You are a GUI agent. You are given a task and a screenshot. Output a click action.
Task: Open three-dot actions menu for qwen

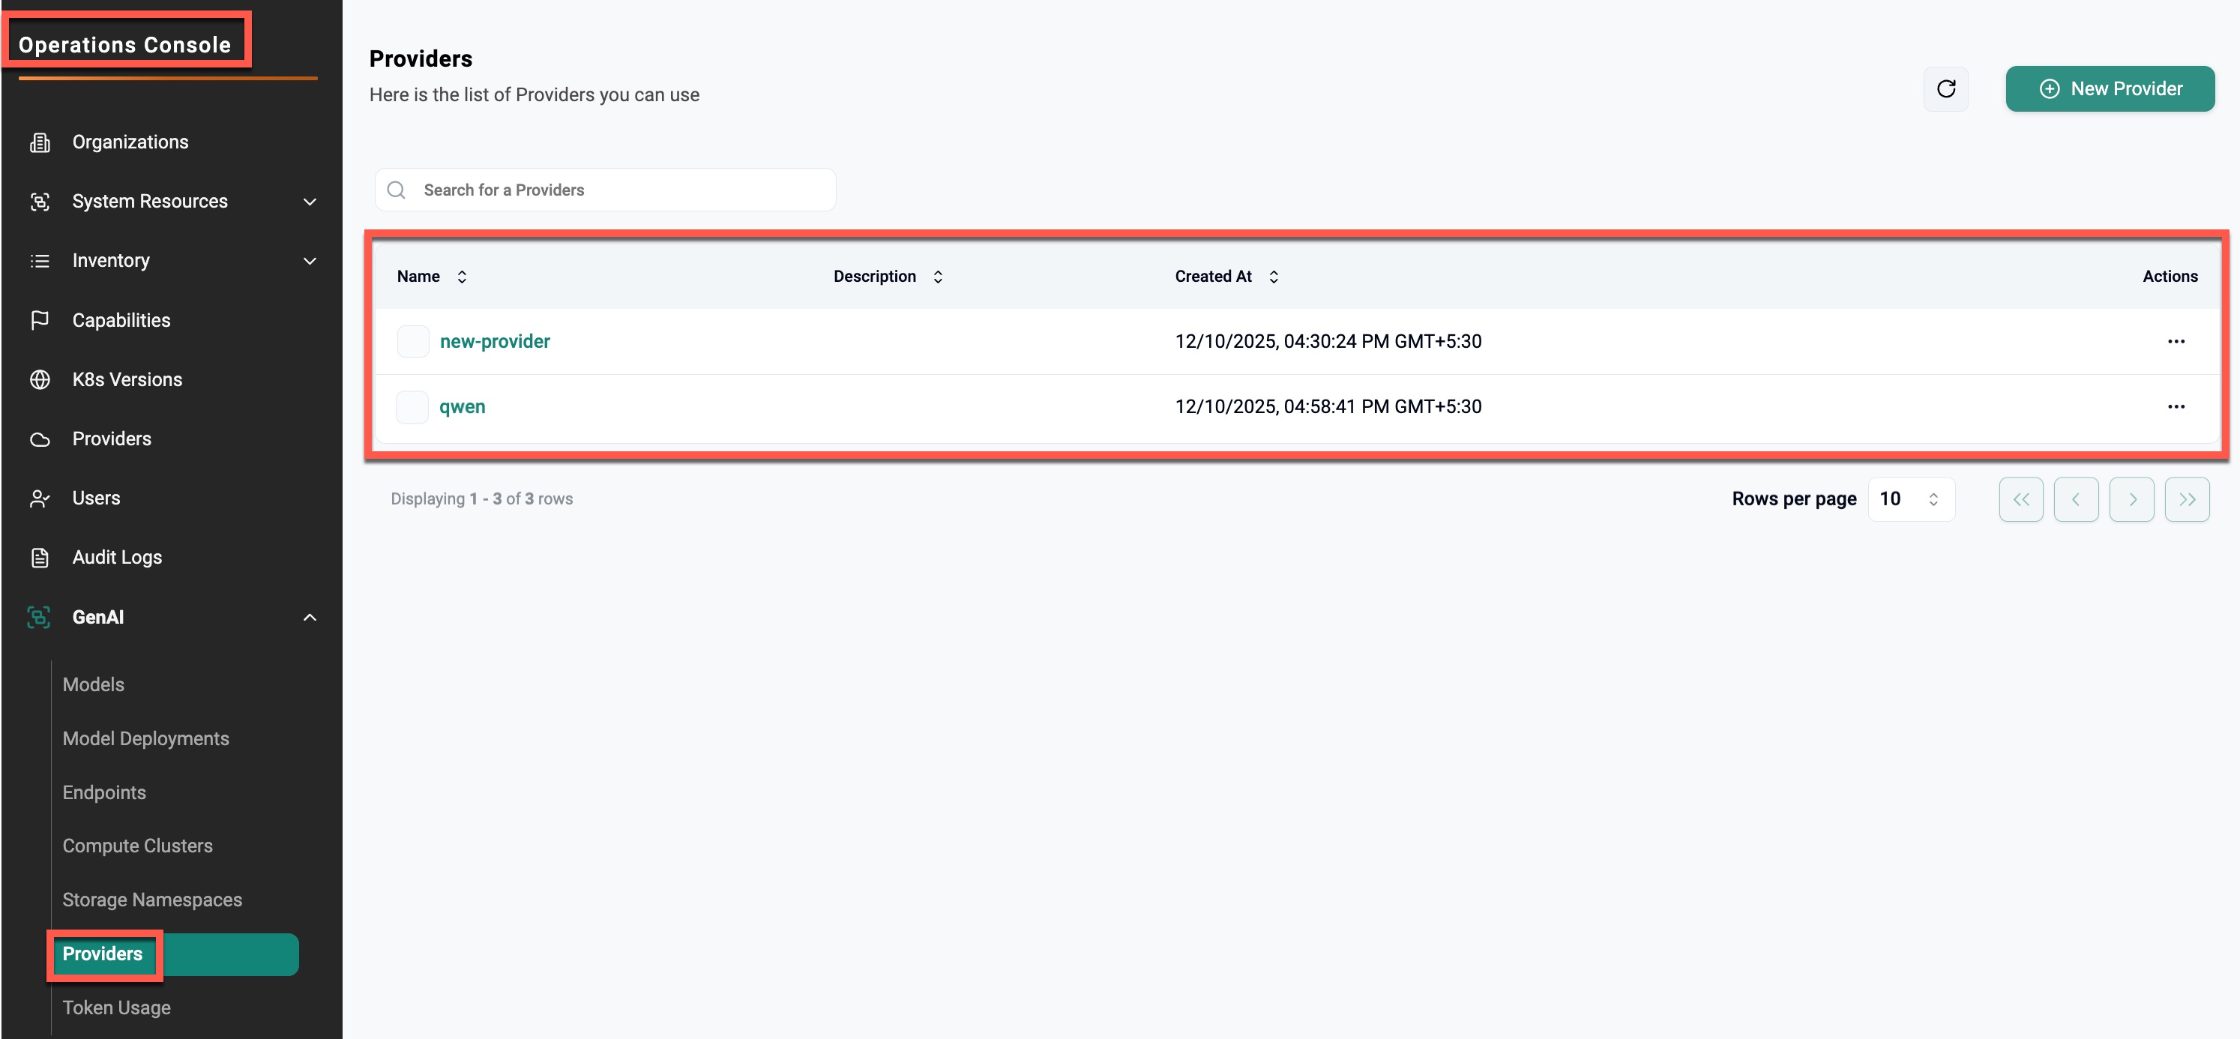coord(2175,407)
